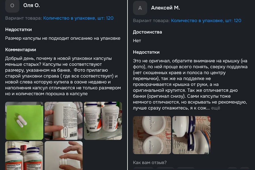Select the "Комментарии" heading in Оля's review

(20, 50)
